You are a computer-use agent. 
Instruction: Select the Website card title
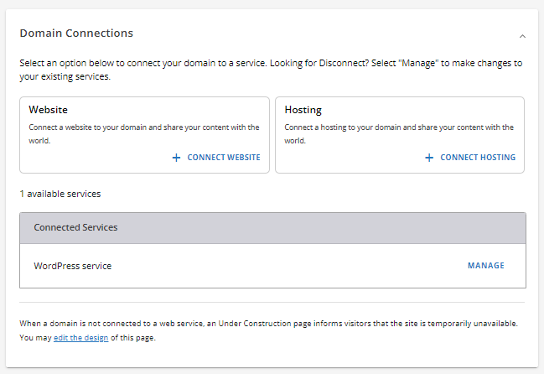(x=48, y=110)
